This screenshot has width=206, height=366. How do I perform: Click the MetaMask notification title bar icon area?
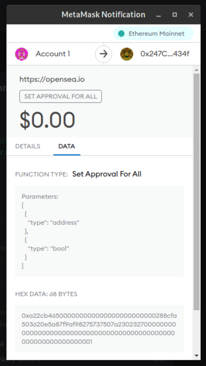click(104, 15)
